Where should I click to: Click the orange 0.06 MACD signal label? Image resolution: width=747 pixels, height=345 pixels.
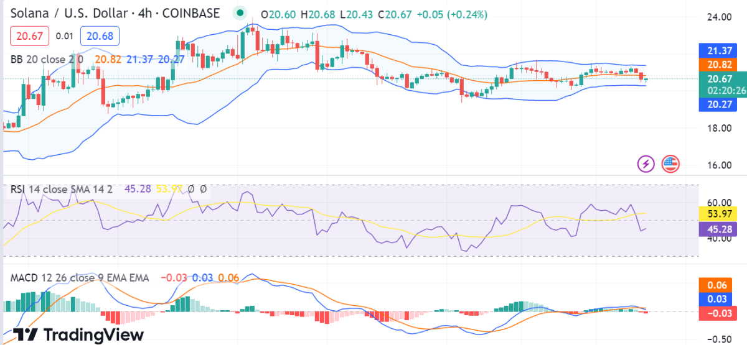point(719,285)
